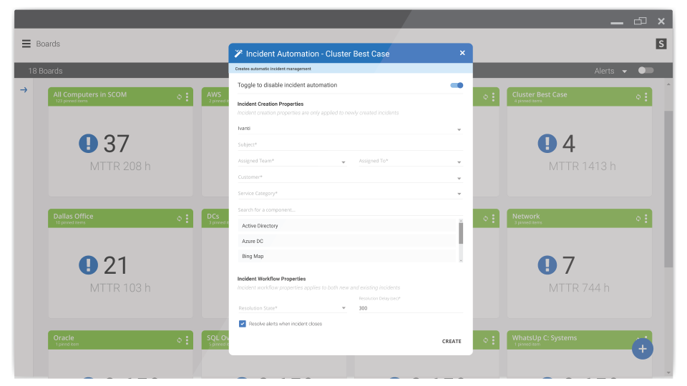
Task: Open the Customer dropdown
Action: coord(350,177)
